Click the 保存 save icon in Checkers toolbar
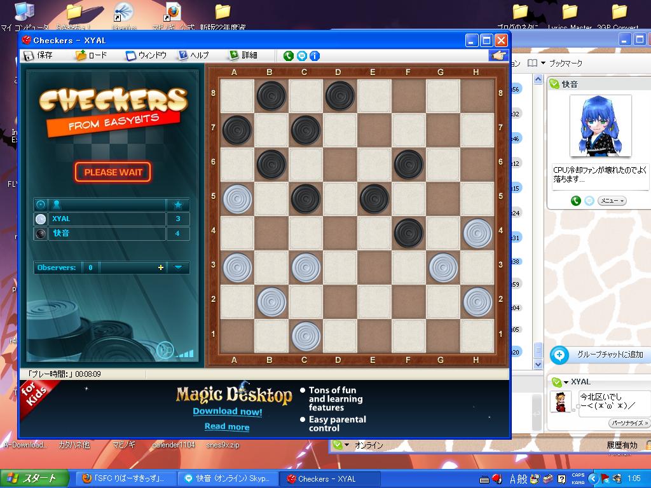Viewport: 651px width, 488px height. pyautogui.click(x=28, y=55)
